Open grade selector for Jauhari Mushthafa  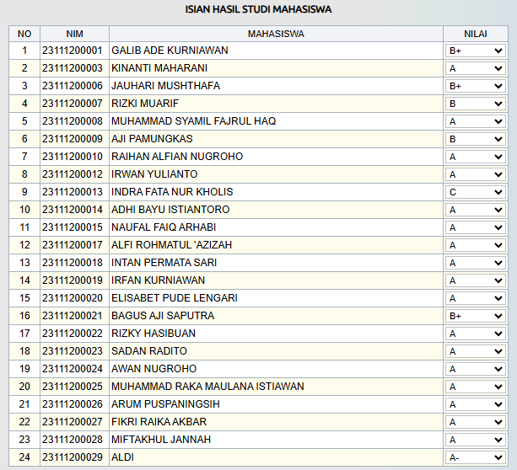pos(475,86)
